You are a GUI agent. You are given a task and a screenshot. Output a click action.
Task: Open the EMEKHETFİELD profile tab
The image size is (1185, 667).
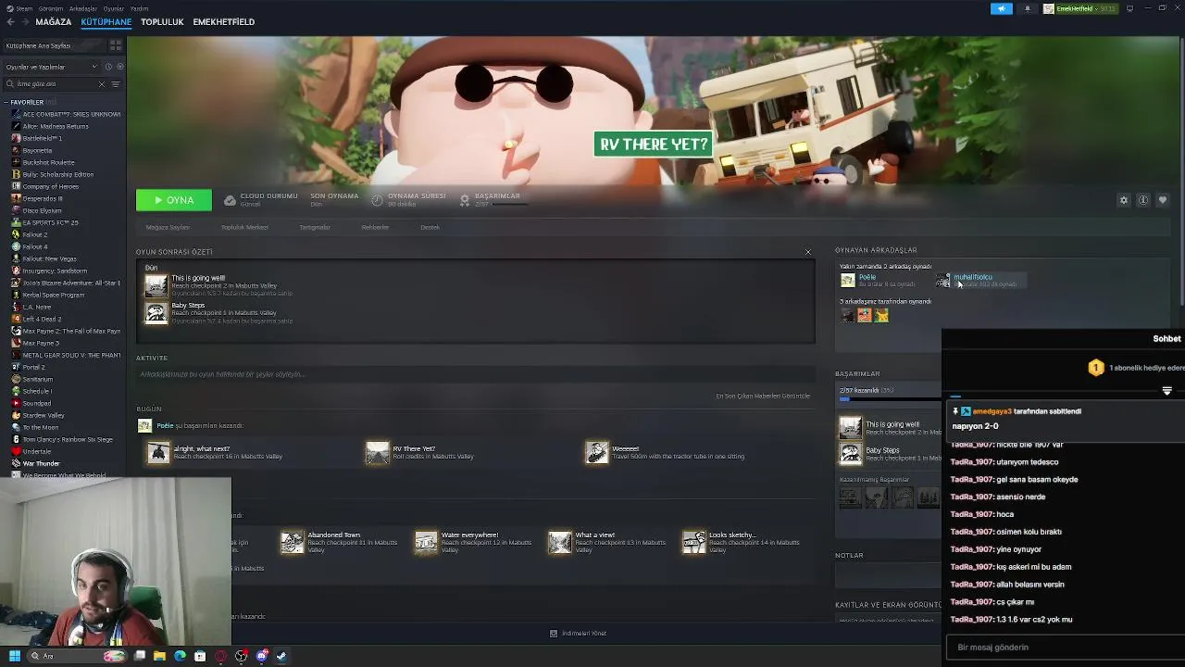tap(223, 22)
